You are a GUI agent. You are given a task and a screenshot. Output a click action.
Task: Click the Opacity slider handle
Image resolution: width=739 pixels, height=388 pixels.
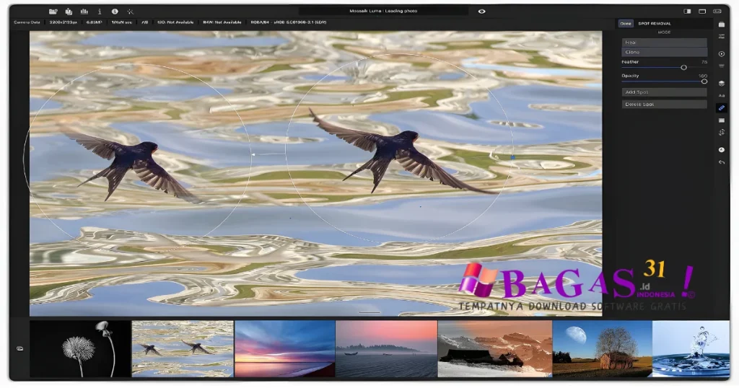click(x=704, y=81)
